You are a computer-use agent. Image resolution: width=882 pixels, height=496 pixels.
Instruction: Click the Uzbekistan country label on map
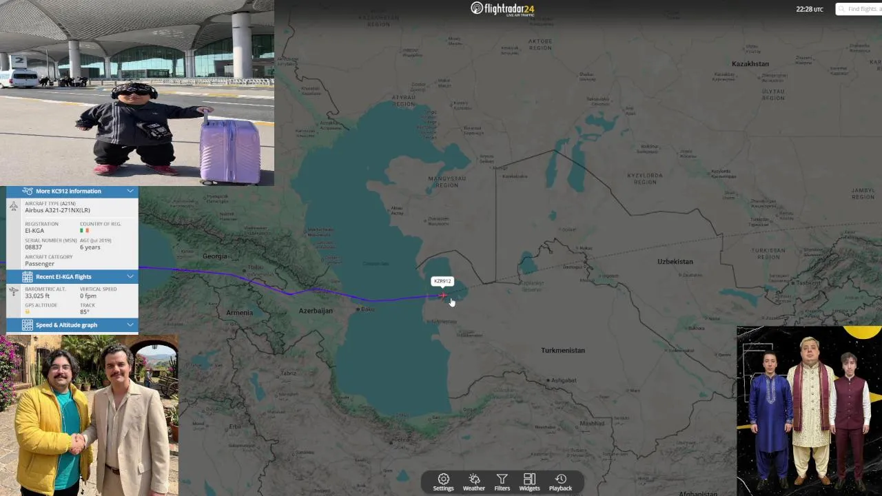(675, 262)
